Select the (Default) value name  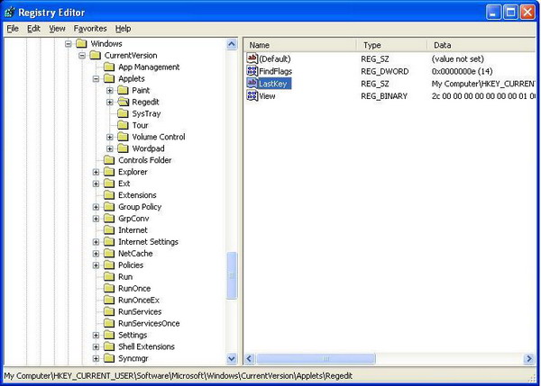pos(275,58)
